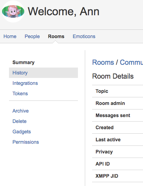
Task: Click Ann's profile avatar image
Action: (x=13, y=11)
